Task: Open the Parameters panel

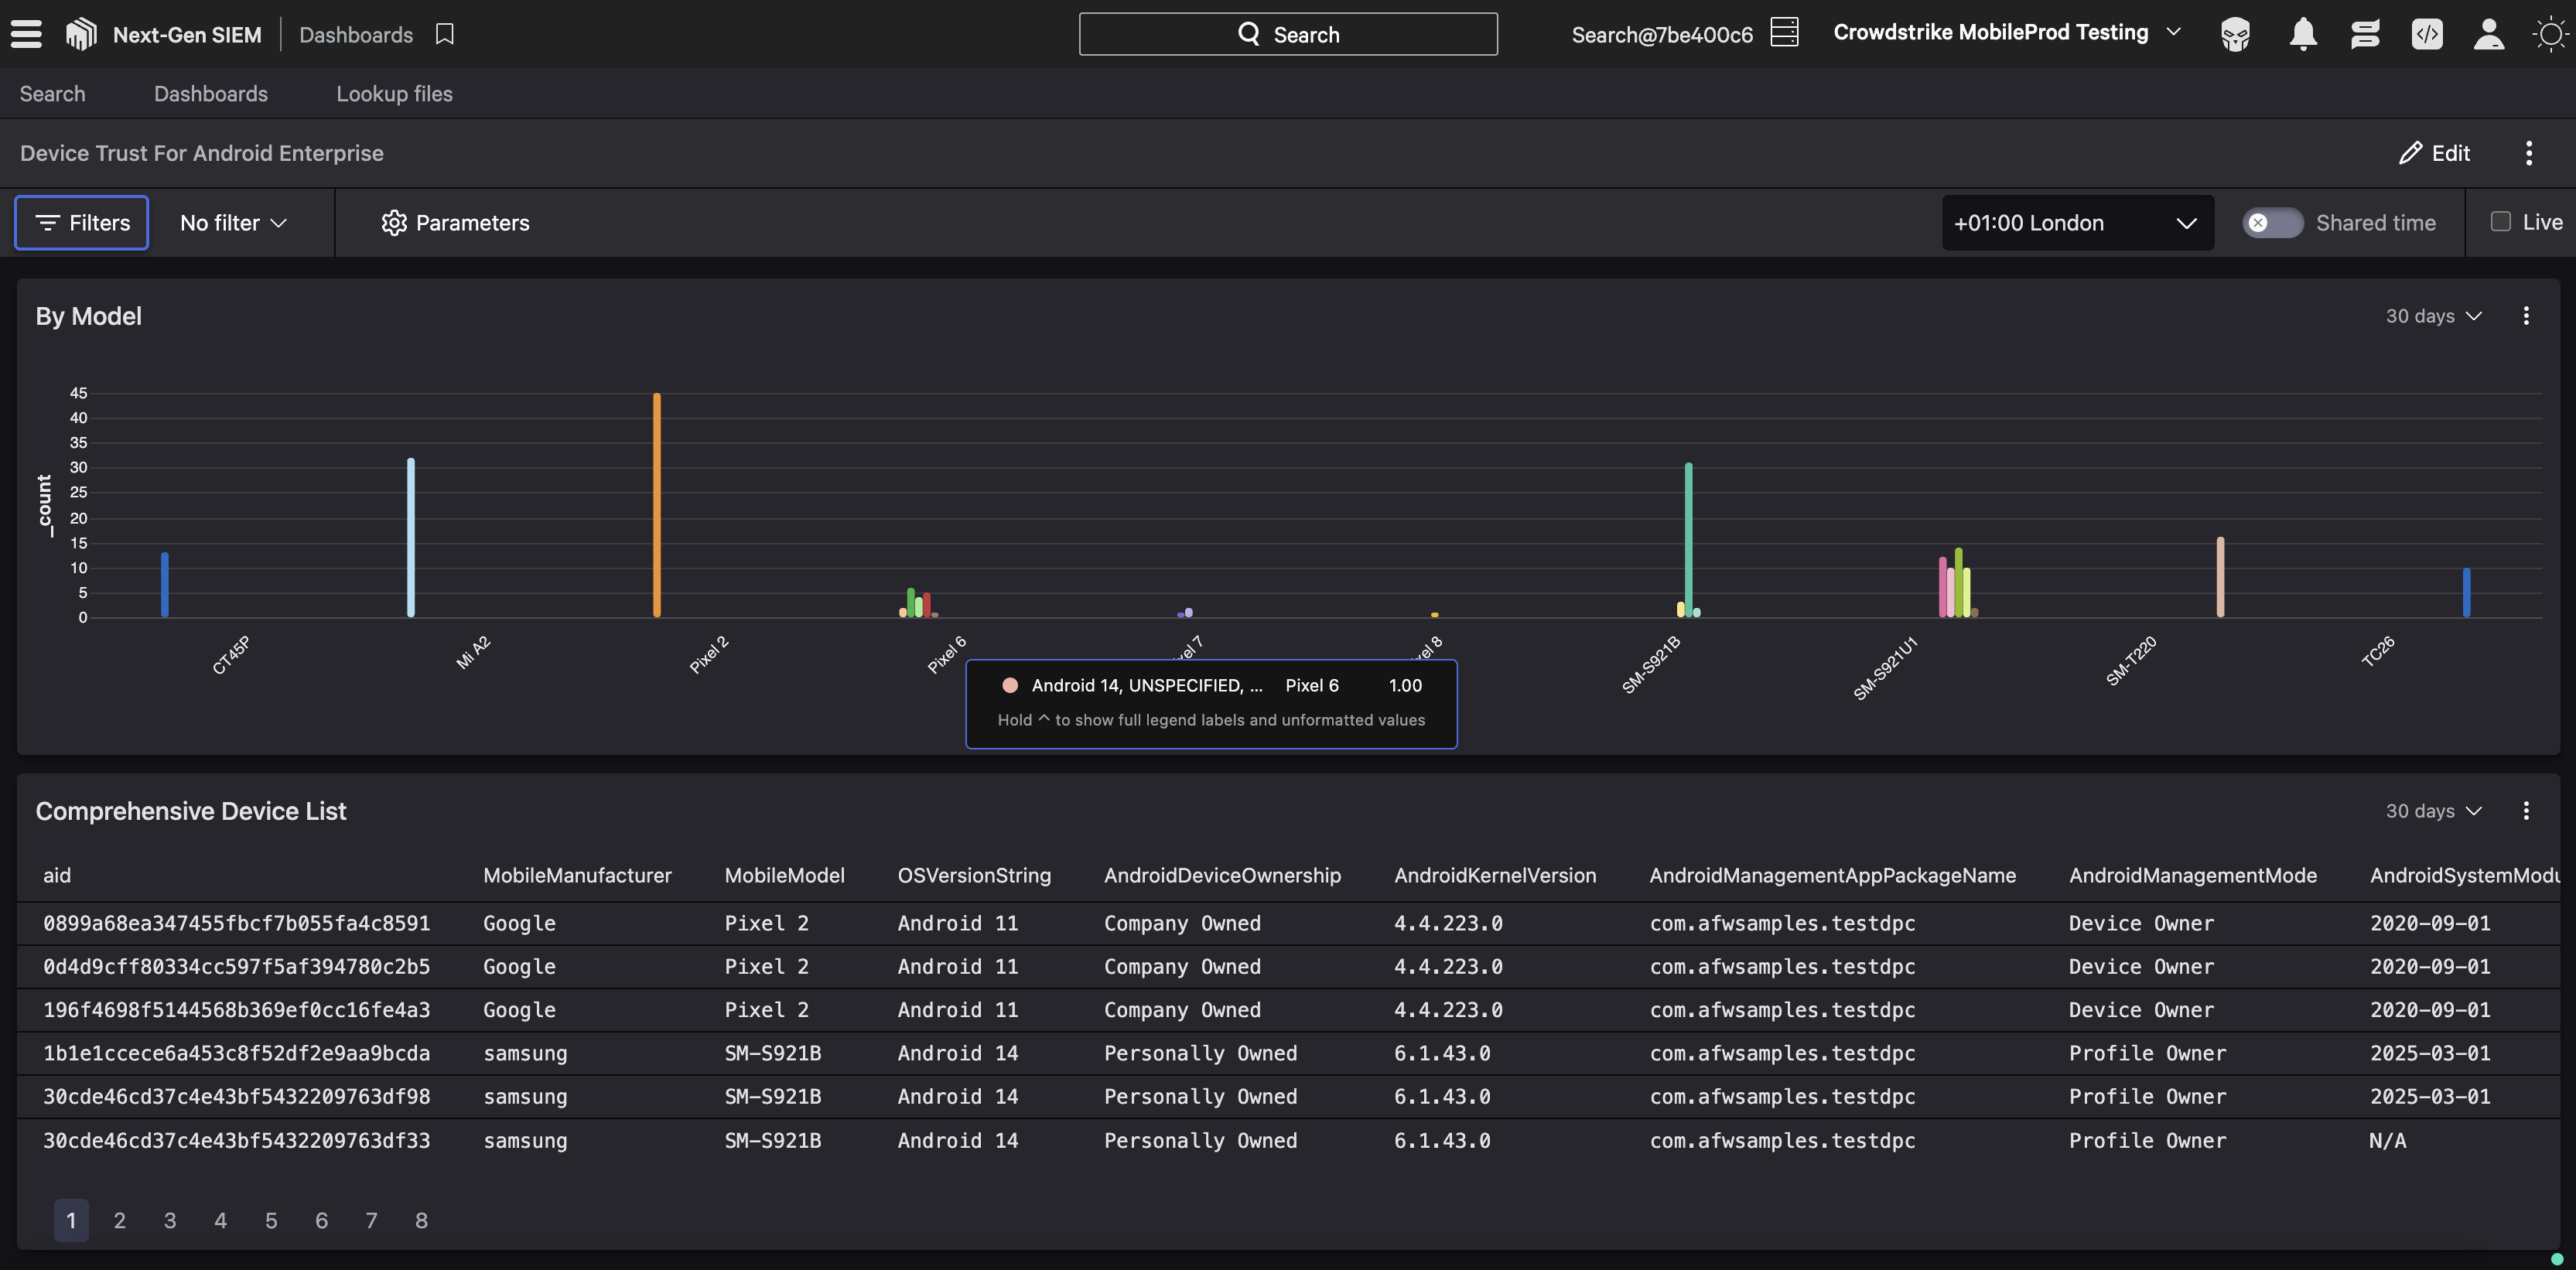Action: point(455,222)
